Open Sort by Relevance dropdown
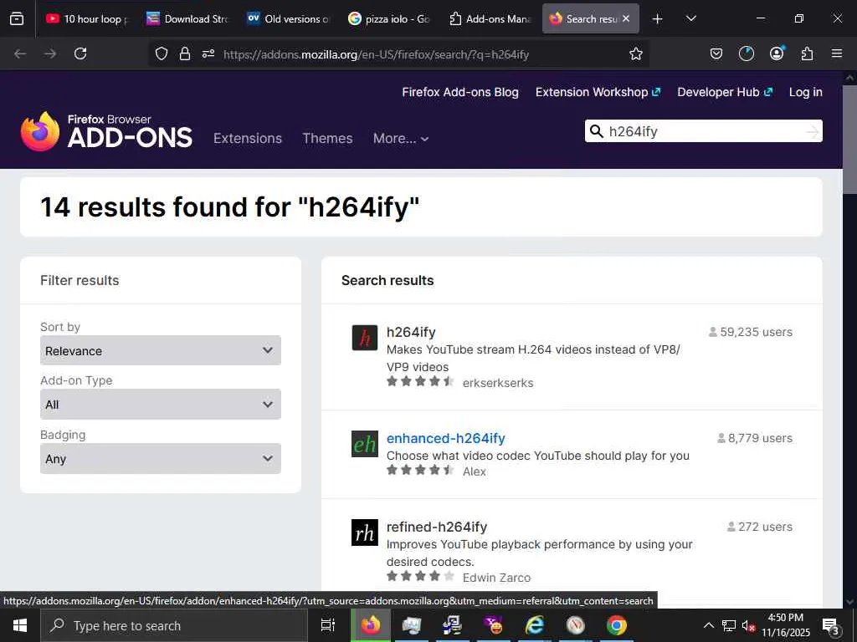Image resolution: width=857 pixels, height=642 pixels. pyautogui.click(x=161, y=350)
